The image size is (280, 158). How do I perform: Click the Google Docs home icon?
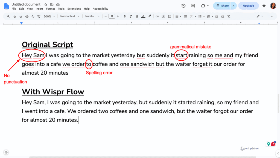pyautogui.click(x=6, y=6)
